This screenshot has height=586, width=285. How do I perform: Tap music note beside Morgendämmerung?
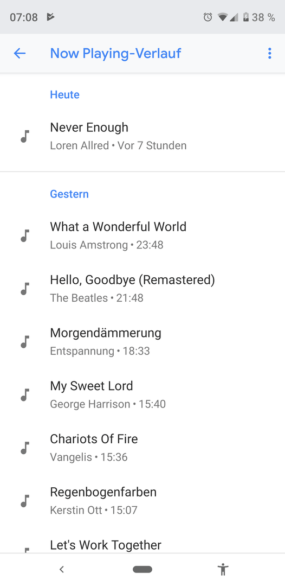(24, 342)
